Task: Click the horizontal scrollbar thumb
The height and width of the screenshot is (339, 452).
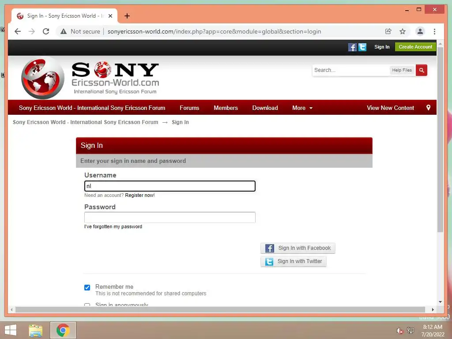Action: click(220, 309)
